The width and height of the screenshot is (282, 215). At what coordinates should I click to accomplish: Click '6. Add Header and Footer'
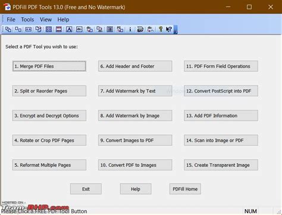click(135, 66)
